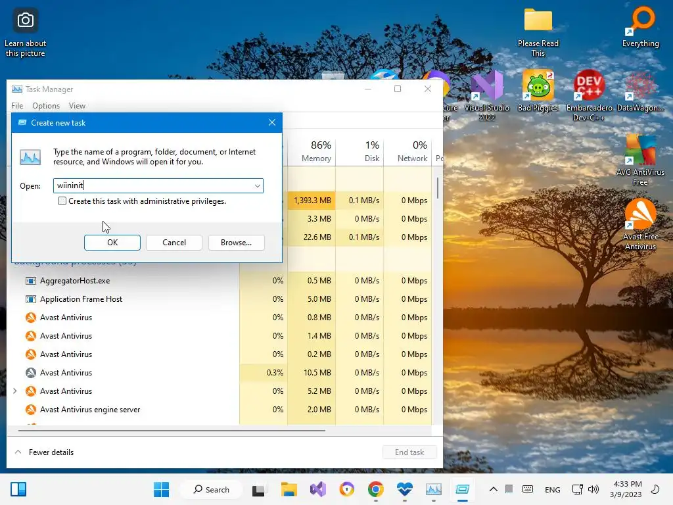Click the End task button
The image size is (673, 505).
click(409, 452)
